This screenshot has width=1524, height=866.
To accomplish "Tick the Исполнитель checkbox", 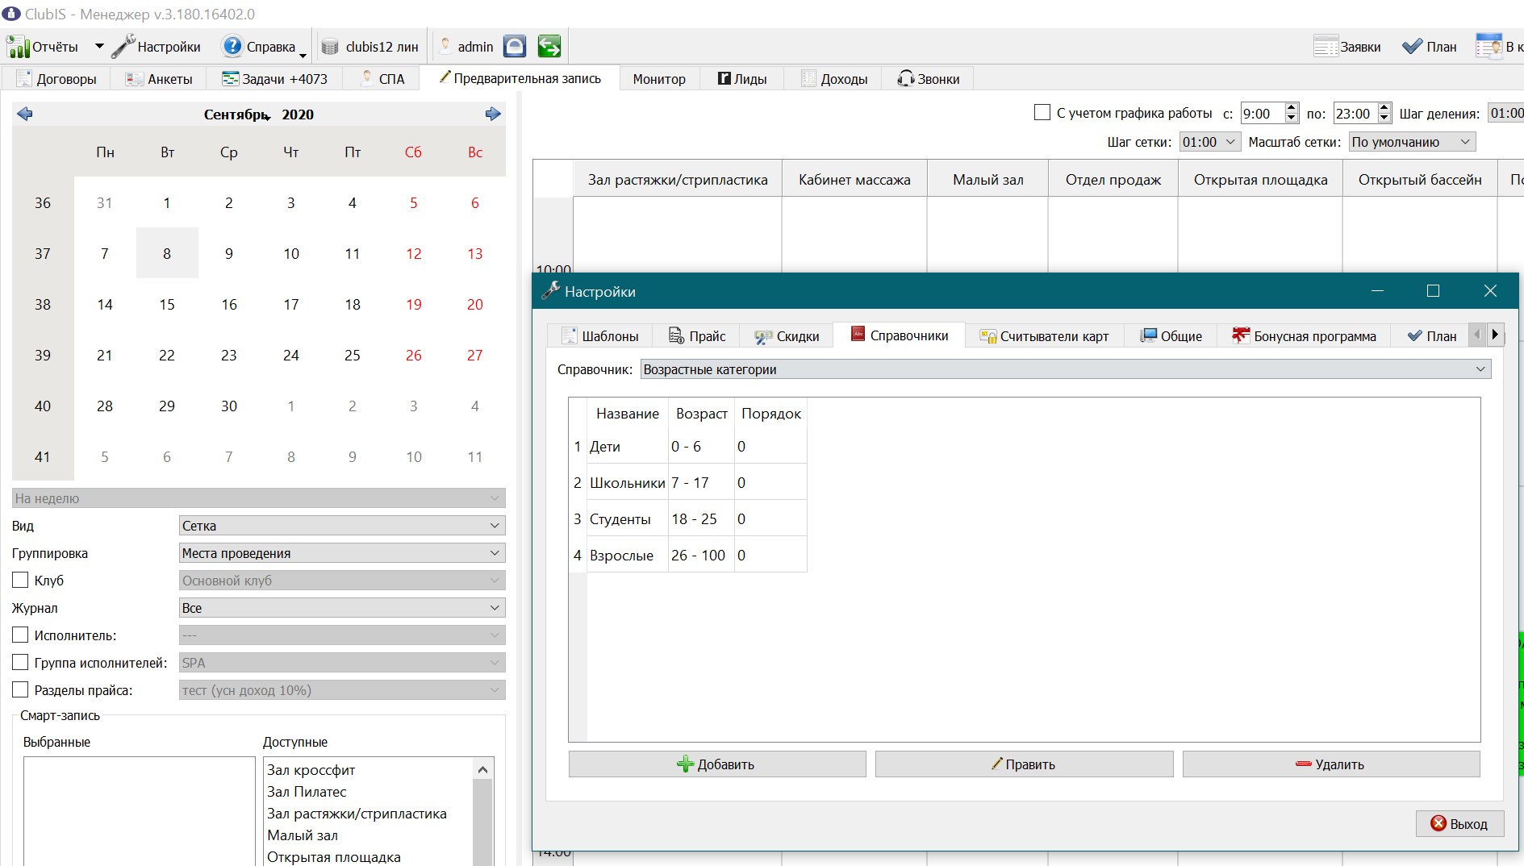I will [x=20, y=635].
